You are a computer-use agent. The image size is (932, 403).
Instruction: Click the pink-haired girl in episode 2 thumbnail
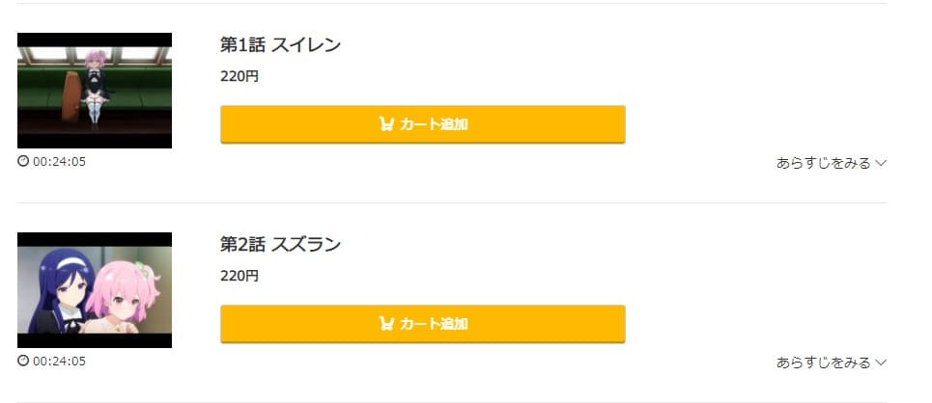pos(122,295)
